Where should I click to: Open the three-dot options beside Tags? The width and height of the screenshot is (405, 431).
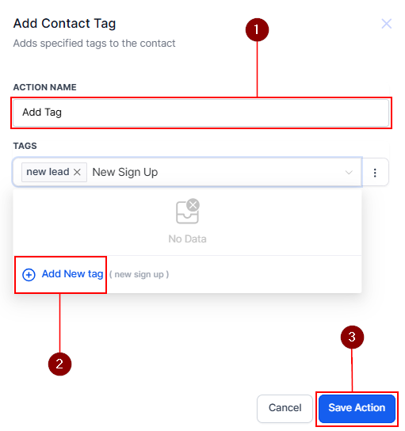[x=375, y=173]
